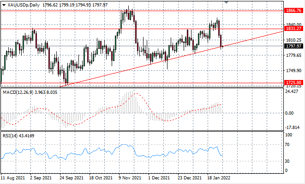305x184 pixels.
Task: Click the low price 1794.93 in the chart header
Action: (x=83, y=5)
